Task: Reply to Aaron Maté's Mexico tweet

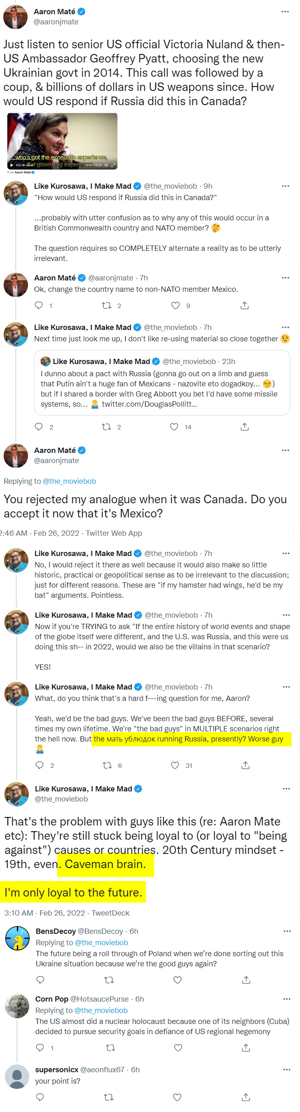Action: point(39,306)
